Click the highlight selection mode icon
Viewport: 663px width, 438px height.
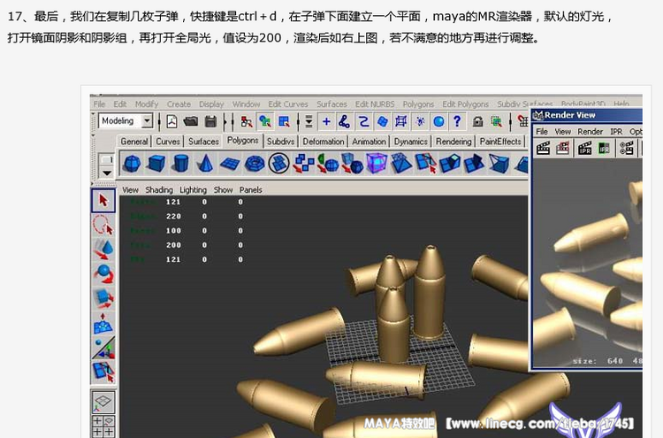pos(497,122)
